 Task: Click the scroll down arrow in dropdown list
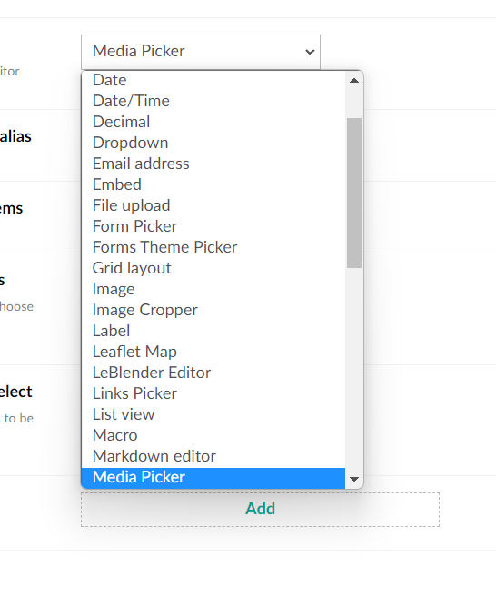coord(354,479)
